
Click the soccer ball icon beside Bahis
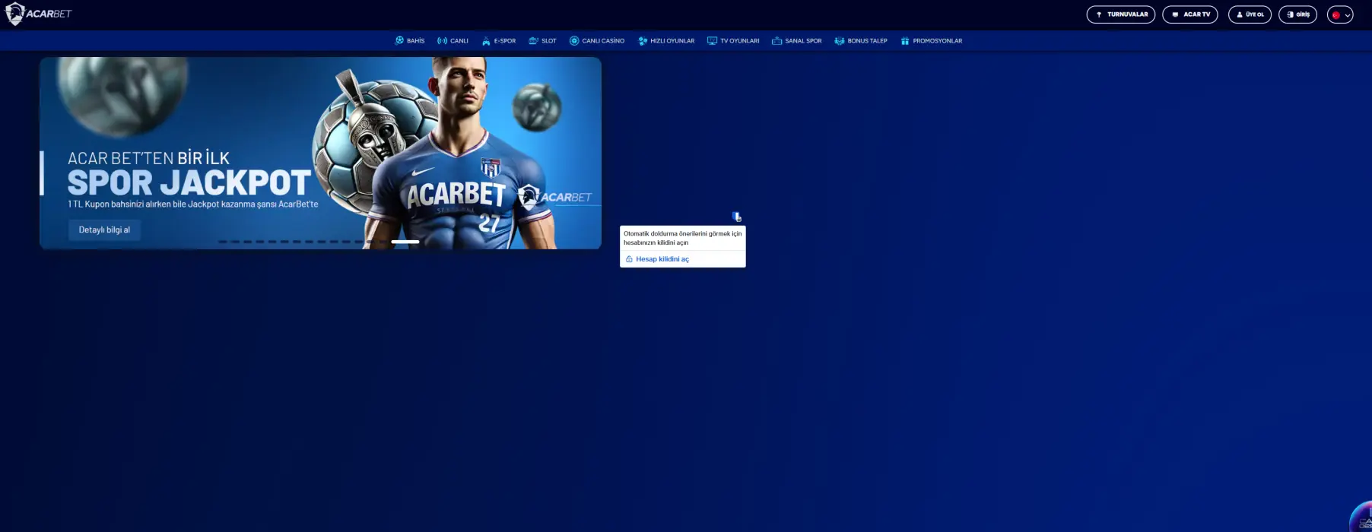pos(399,40)
